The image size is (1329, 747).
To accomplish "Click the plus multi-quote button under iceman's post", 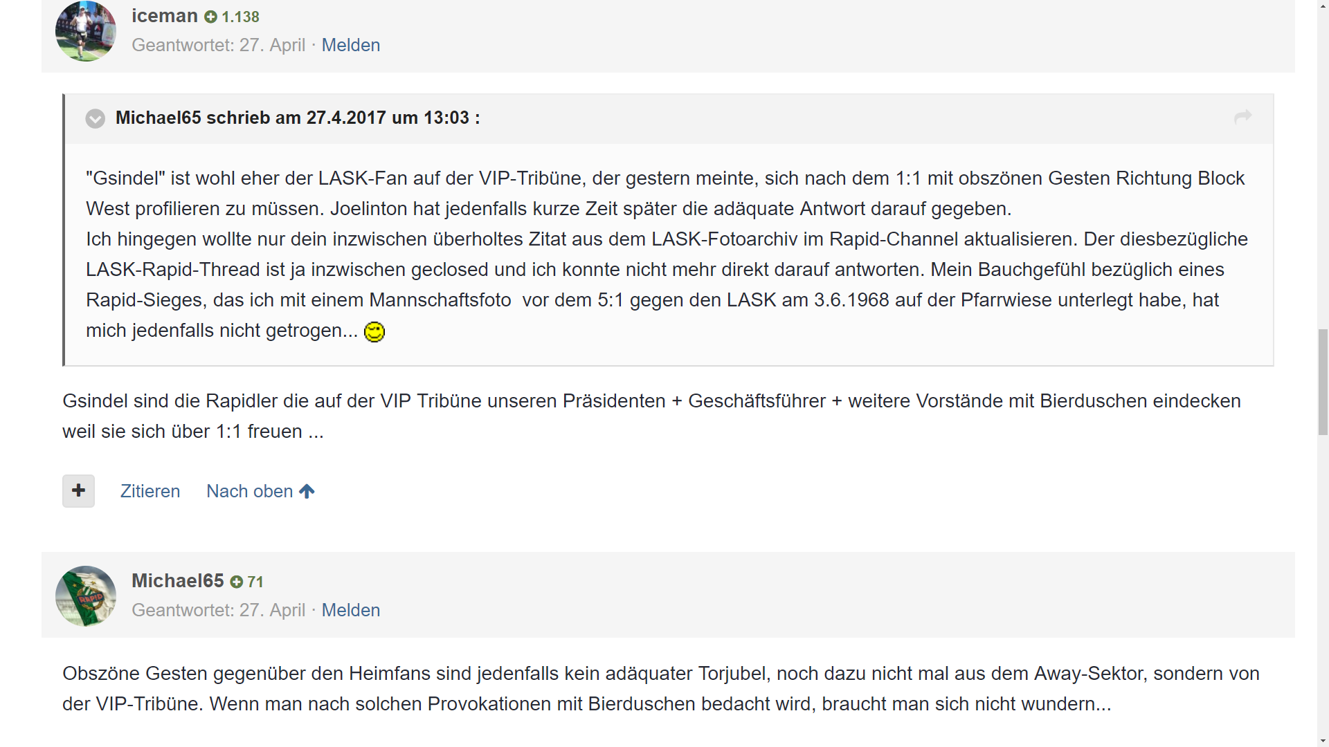I will click(x=78, y=490).
